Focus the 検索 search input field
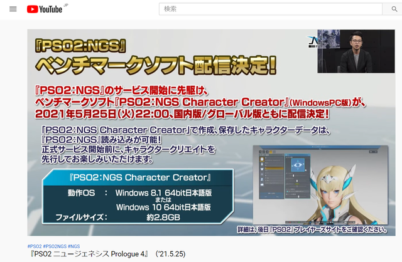This screenshot has height=262, width=402. pyautogui.click(x=271, y=9)
